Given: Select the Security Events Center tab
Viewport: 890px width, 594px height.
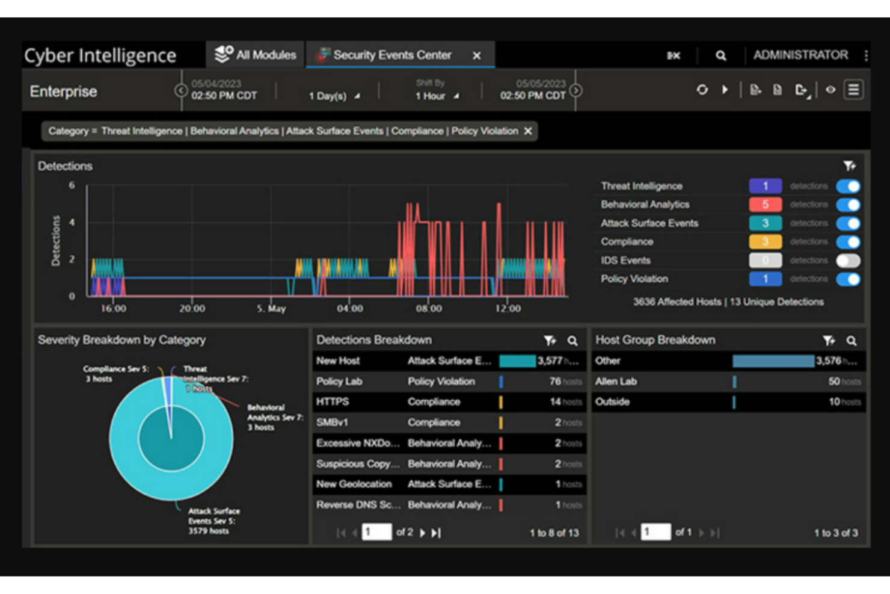Looking at the screenshot, I should pyautogui.click(x=391, y=54).
